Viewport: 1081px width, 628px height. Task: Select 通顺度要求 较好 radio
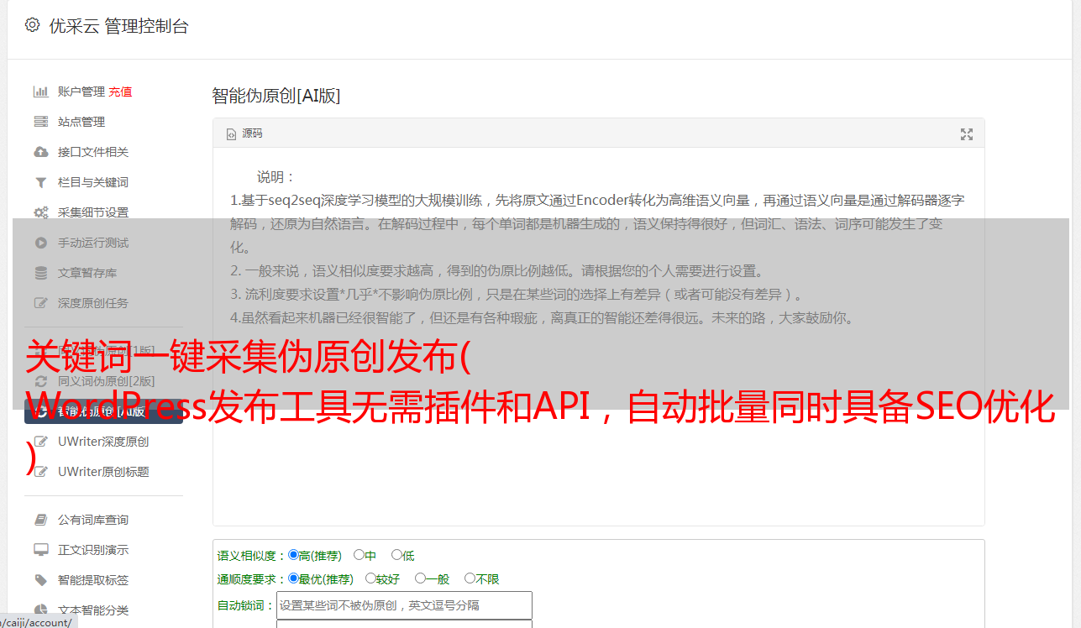[370, 578]
